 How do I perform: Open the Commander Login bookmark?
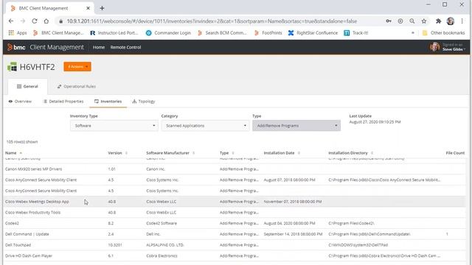click(168, 32)
